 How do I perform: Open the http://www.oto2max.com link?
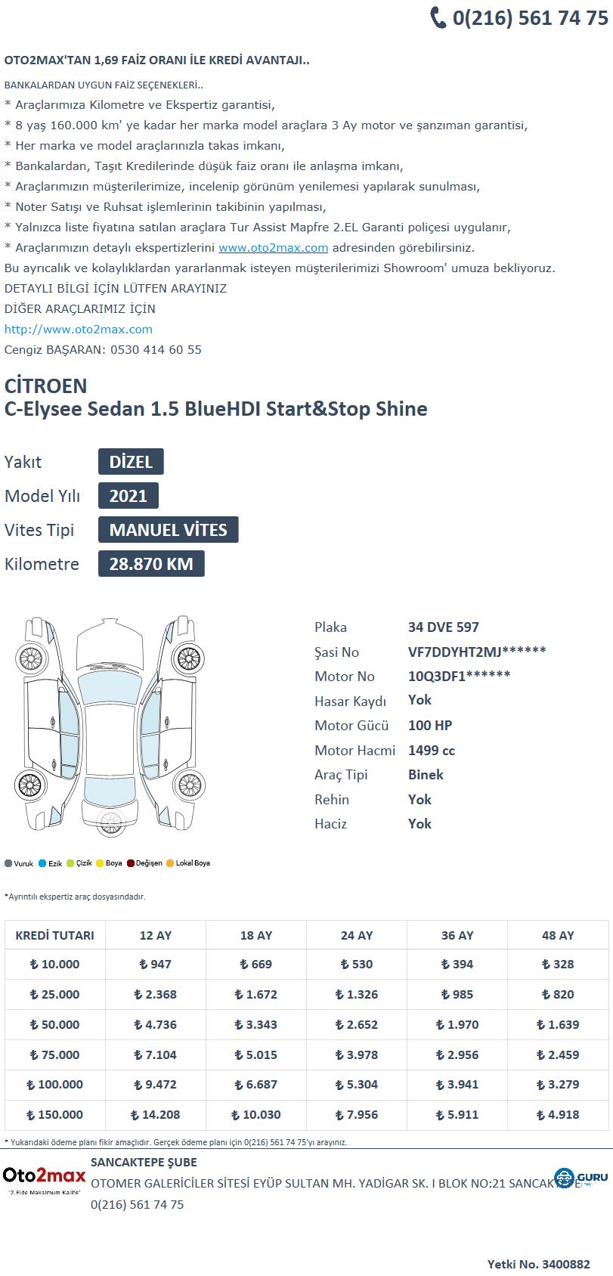[79, 330]
